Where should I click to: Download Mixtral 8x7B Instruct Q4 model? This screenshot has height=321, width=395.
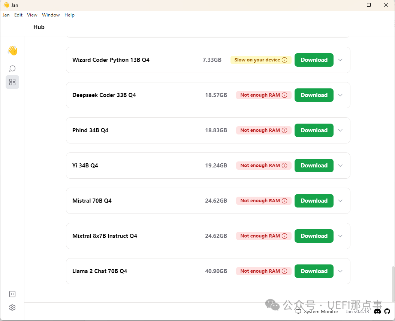pyautogui.click(x=314, y=236)
